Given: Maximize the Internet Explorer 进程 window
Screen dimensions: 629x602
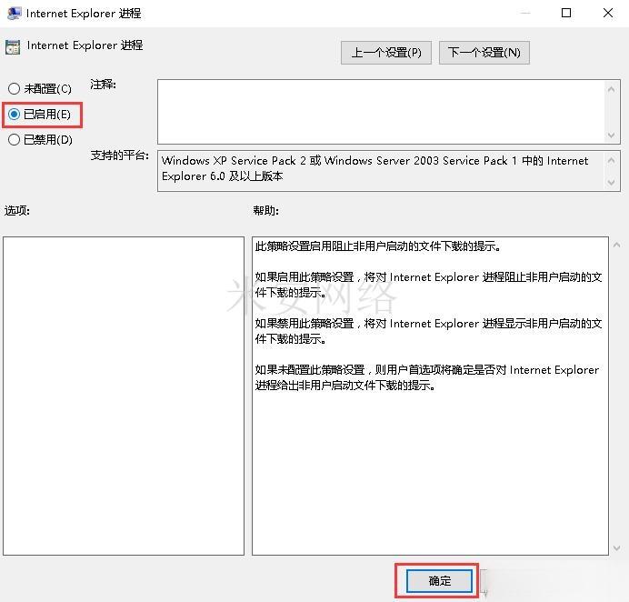Looking at the screenshot, I should pyautogui.click(x=566, y=14).
